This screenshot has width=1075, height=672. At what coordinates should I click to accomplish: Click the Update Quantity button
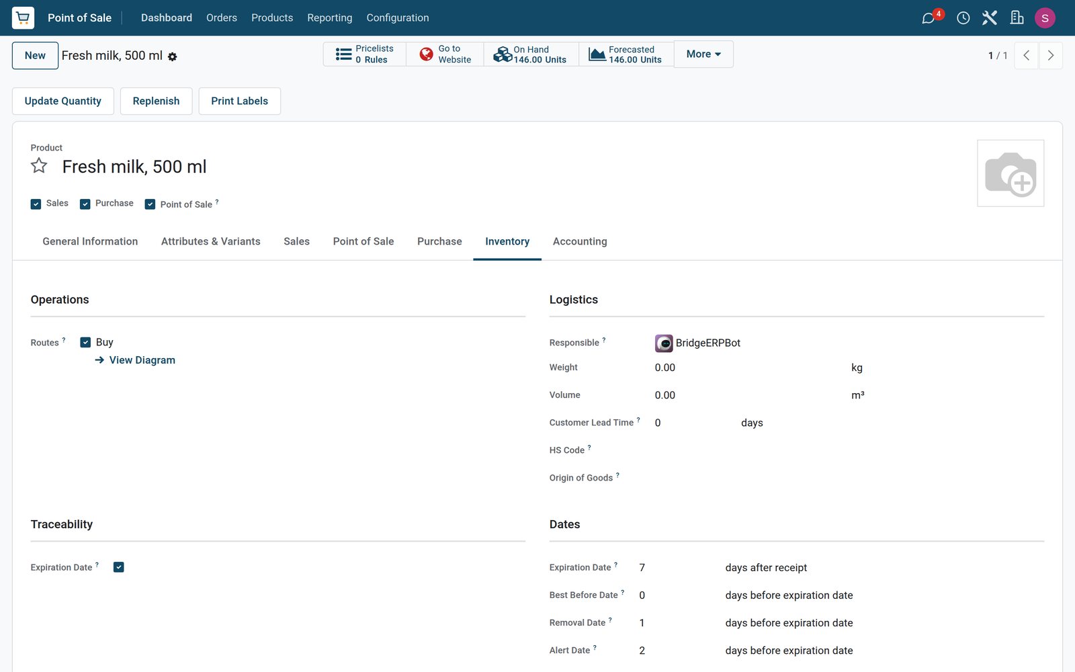(63, 101)
